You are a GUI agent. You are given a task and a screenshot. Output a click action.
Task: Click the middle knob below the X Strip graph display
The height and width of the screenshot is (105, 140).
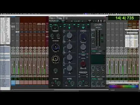(98, 67)
